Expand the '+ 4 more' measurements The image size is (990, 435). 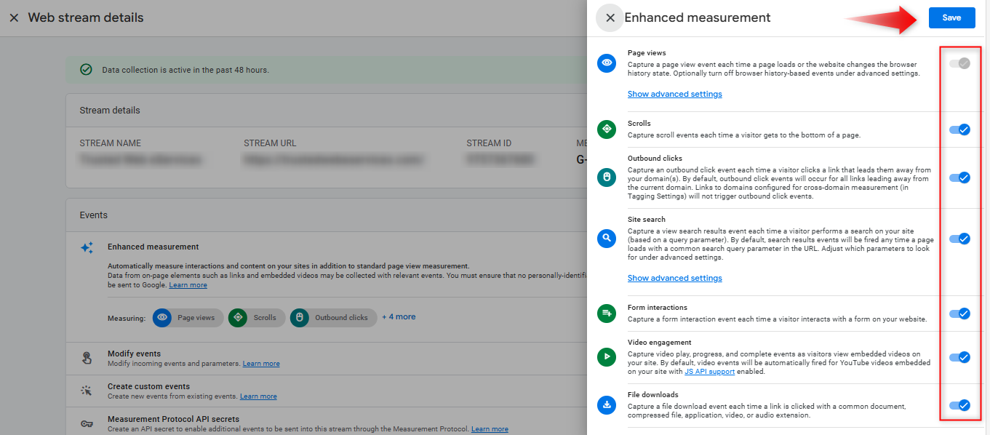coord(399,317)
